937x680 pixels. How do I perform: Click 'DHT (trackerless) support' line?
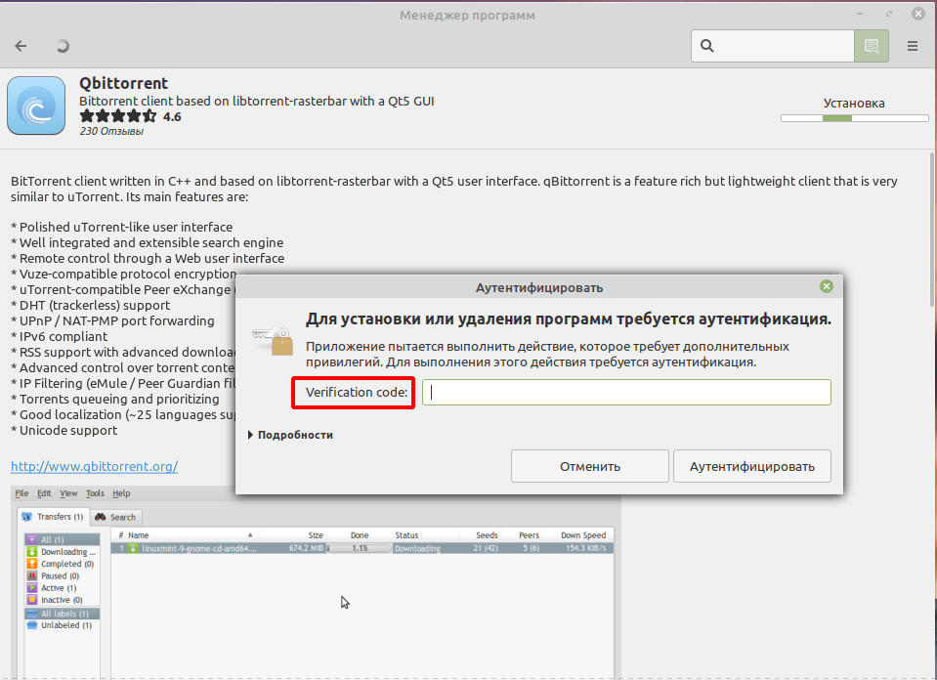[x=90, y=306]
